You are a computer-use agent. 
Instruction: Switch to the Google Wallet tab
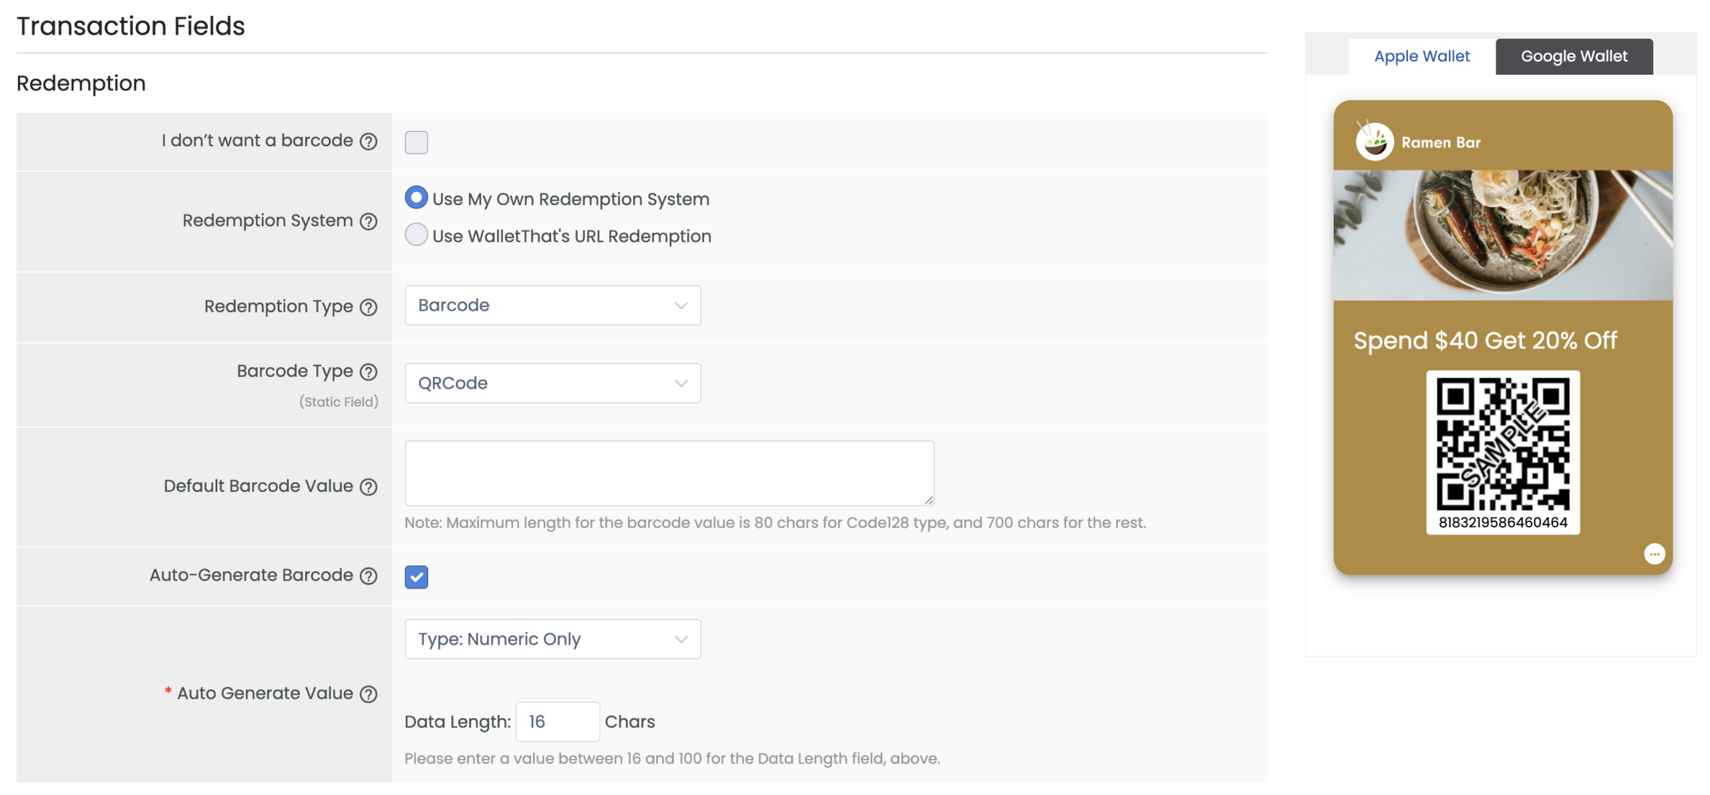click(1573, 56)
